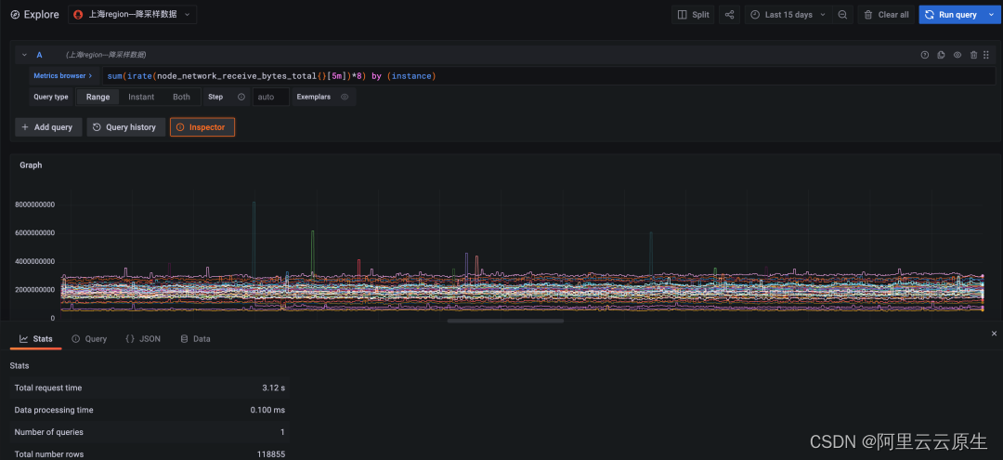Select Instant query type
1003x460 pixels.
(141, 97)
